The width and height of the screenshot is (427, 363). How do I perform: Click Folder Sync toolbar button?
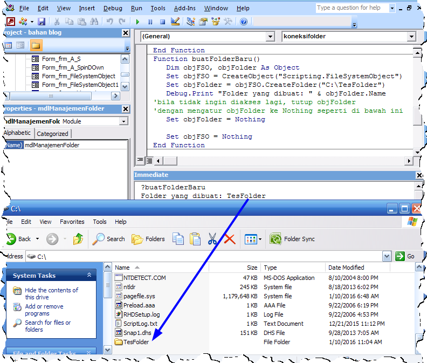[292, 239]
